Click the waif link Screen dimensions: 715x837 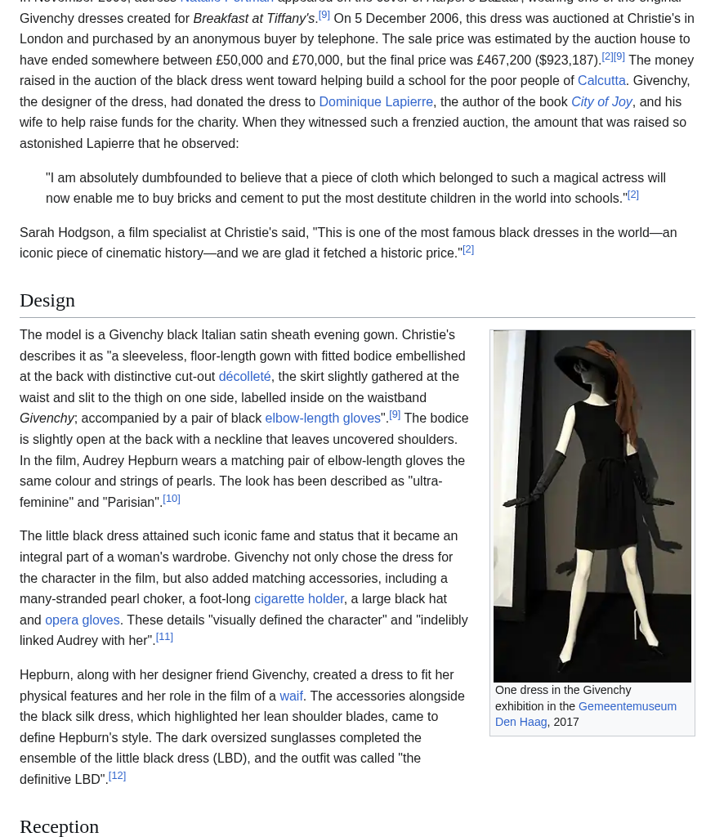(291, 696)
